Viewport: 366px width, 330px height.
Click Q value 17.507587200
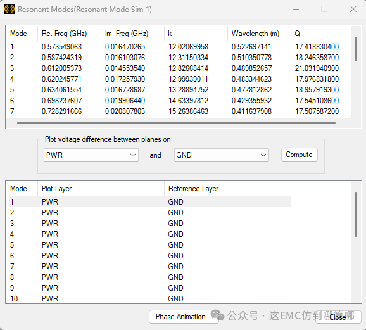(317, 111)
